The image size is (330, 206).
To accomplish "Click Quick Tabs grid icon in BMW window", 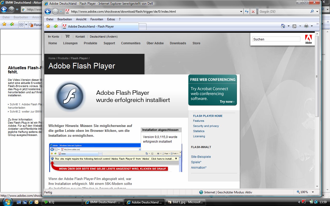I will (x=21, y=25).
